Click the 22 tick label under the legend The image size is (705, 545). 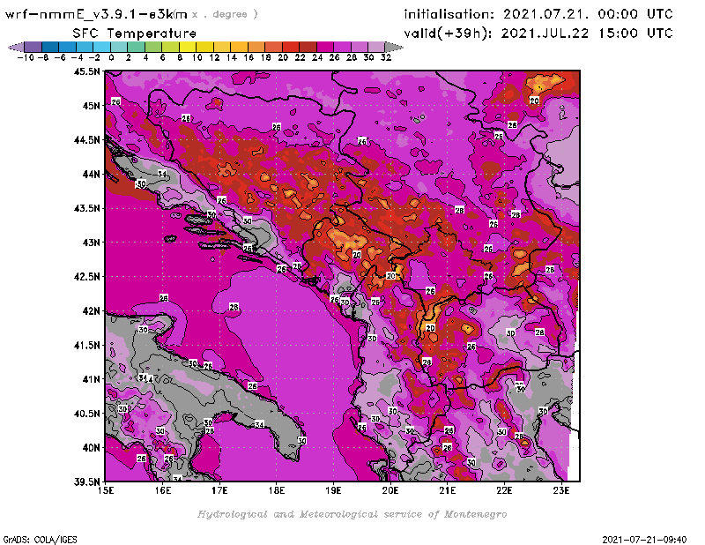(300, 57)
